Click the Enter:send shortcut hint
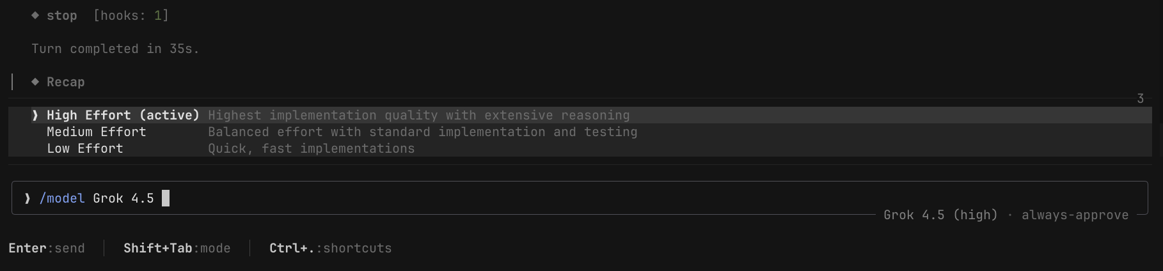The height and width of the screenshot is (271, 1163). click(x=47, y=248)
